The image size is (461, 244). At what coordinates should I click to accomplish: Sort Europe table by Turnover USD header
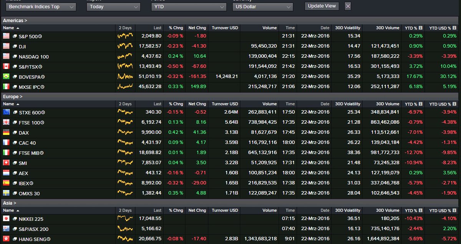(225, 104)
